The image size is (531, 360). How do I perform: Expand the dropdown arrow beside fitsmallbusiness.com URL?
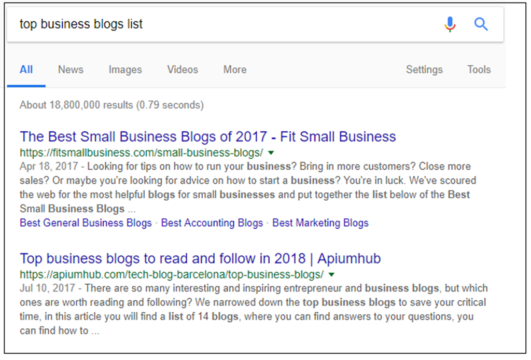pyautogui.click(x=271, y=153)
